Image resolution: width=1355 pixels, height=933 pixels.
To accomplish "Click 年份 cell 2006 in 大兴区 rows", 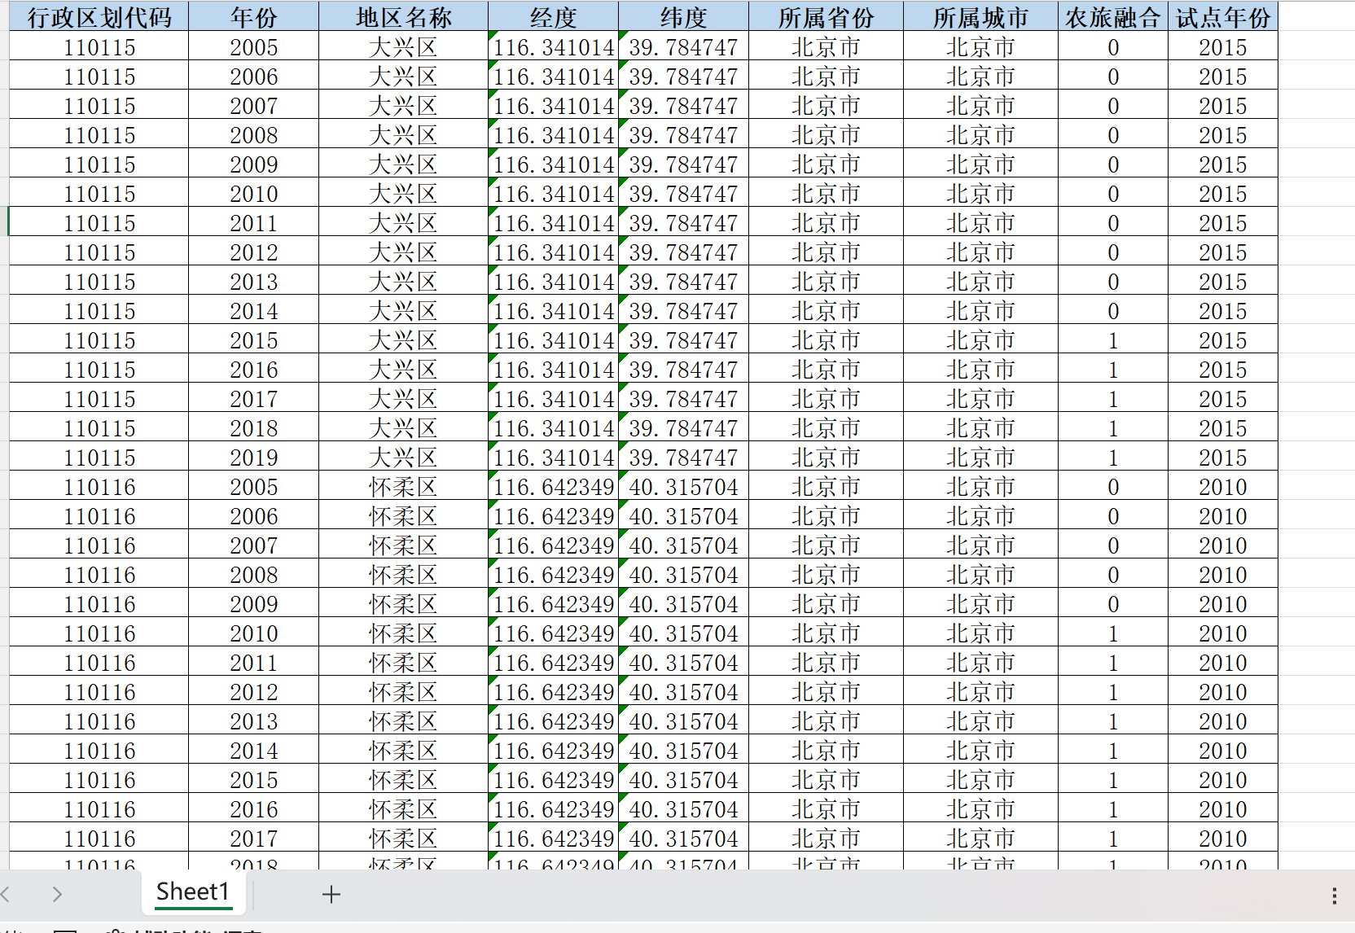I will 254,77.
